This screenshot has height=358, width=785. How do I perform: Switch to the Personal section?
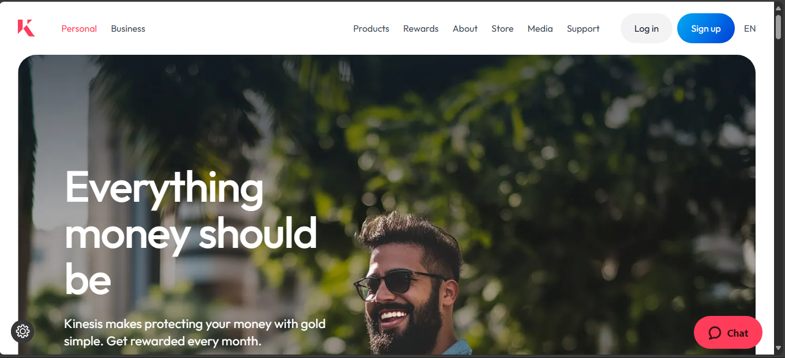(x=79, y=29)
